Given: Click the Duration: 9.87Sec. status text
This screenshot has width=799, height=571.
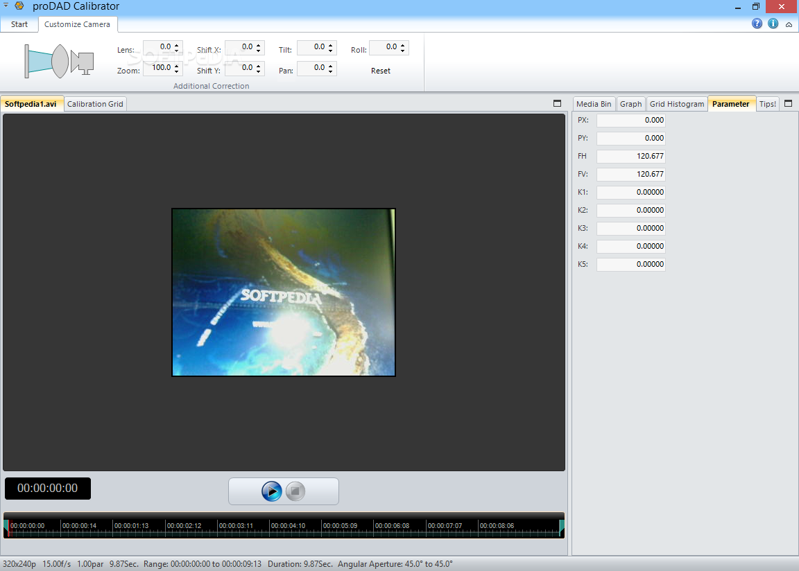Looking at the screenshot, I should pyautogui.click(x=300, y=564).
